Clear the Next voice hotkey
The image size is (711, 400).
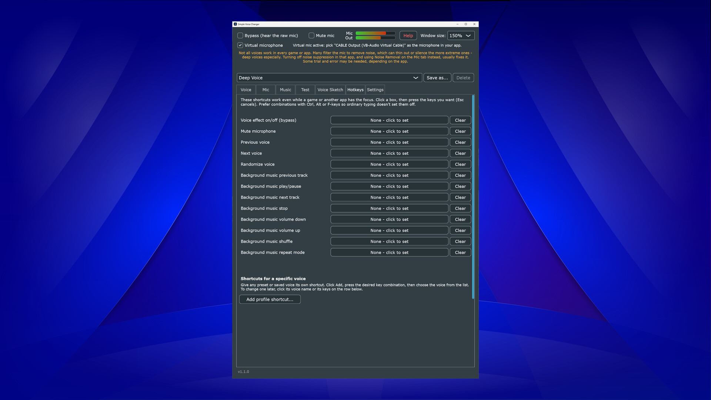pyautogui.click(x=460, y=153)
